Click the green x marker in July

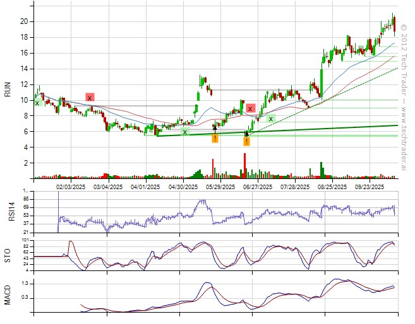[270, 119]
